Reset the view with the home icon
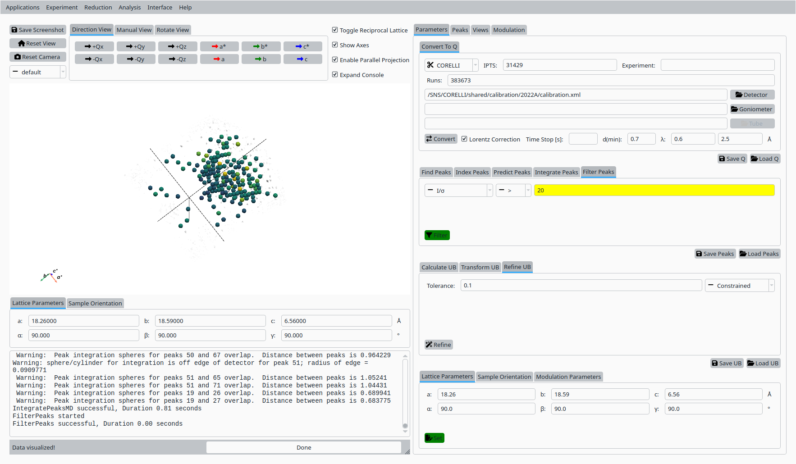Viewport: 796px width, 464px height. point(38,43)
